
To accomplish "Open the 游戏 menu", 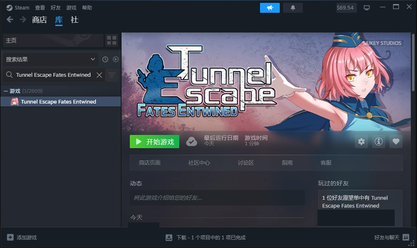I will pyautogui.click(x=71, y=8).
